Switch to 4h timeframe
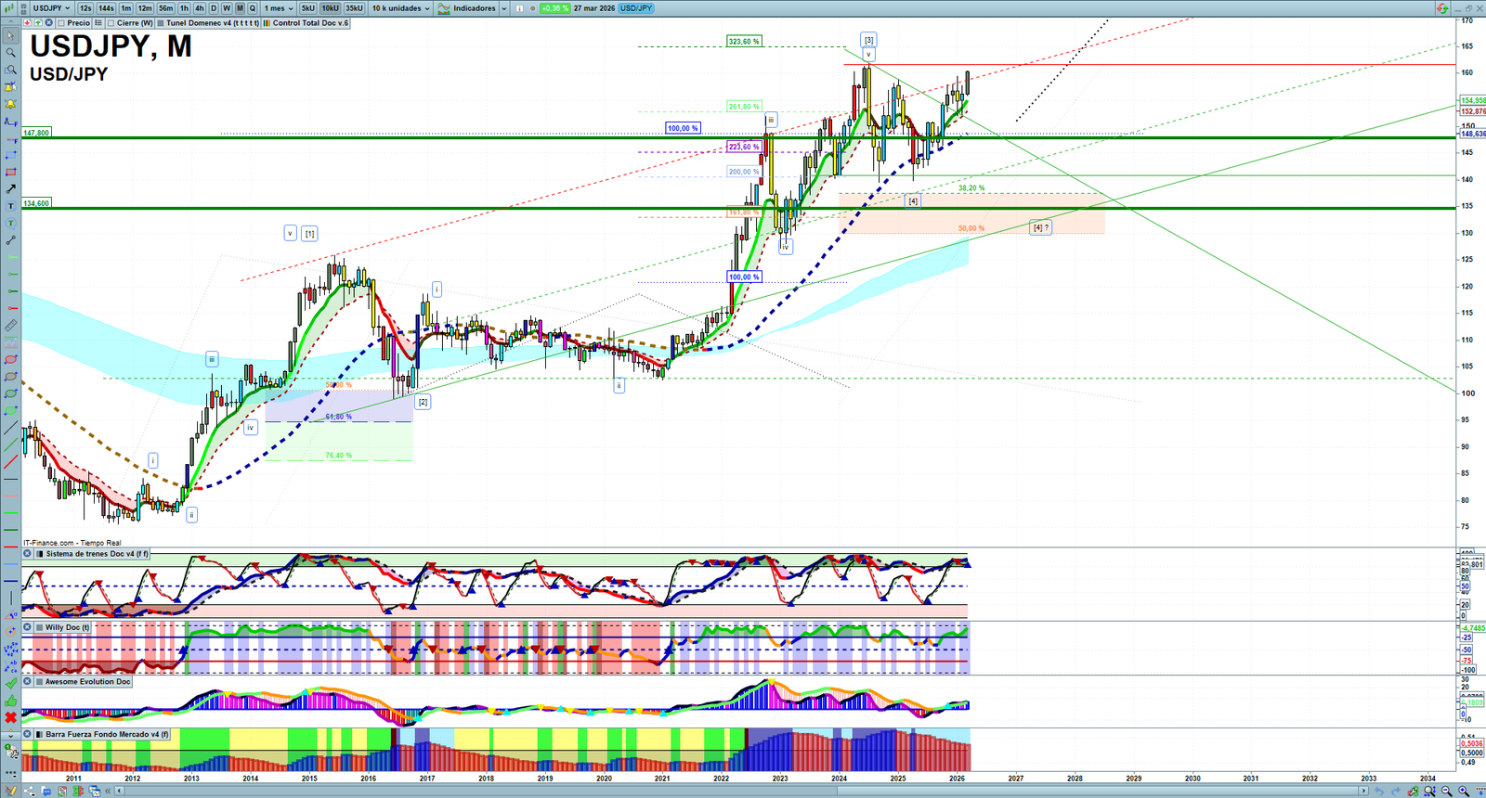Image resolution: width=1486 pixels, height=798 pixels. (199, 8)
